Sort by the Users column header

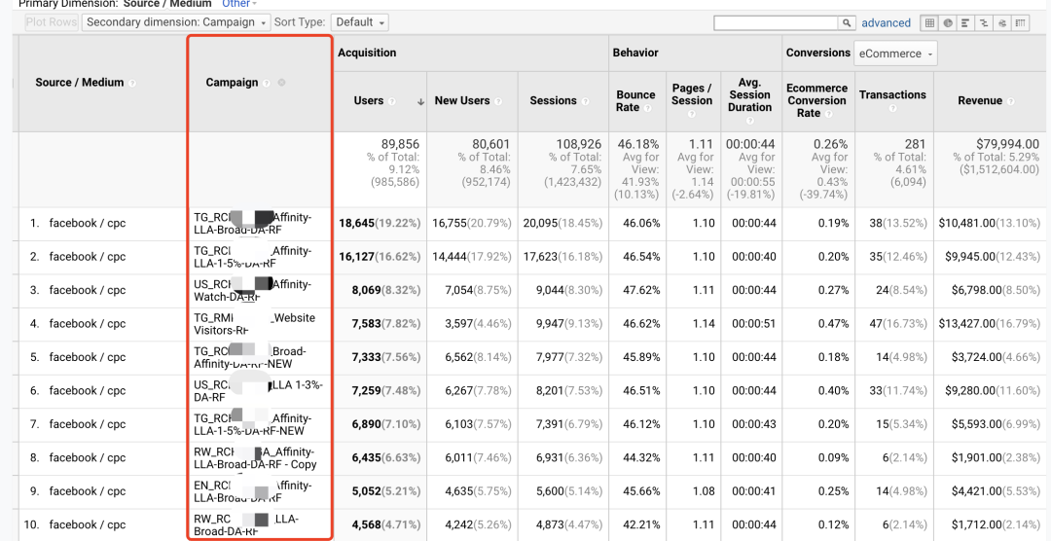click(369, 100)
